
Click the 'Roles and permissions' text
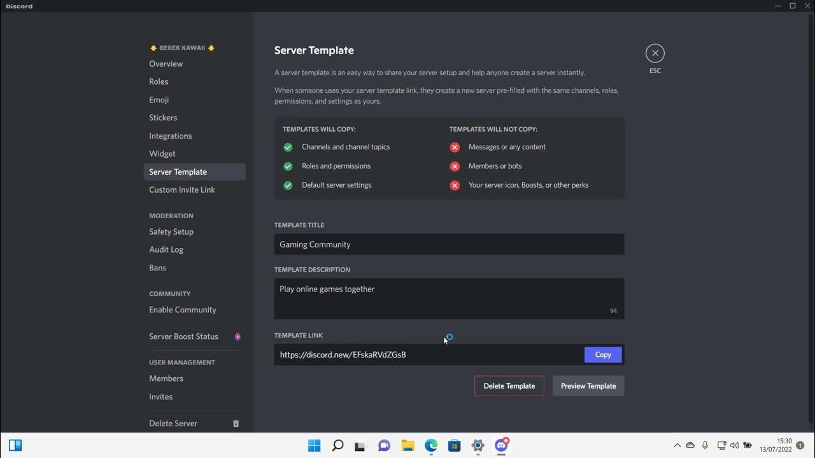point(336,166)
